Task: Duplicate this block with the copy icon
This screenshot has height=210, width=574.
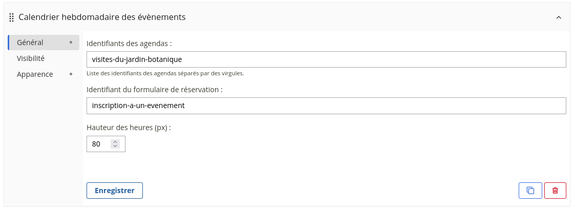Action: [x=530, y=191]
